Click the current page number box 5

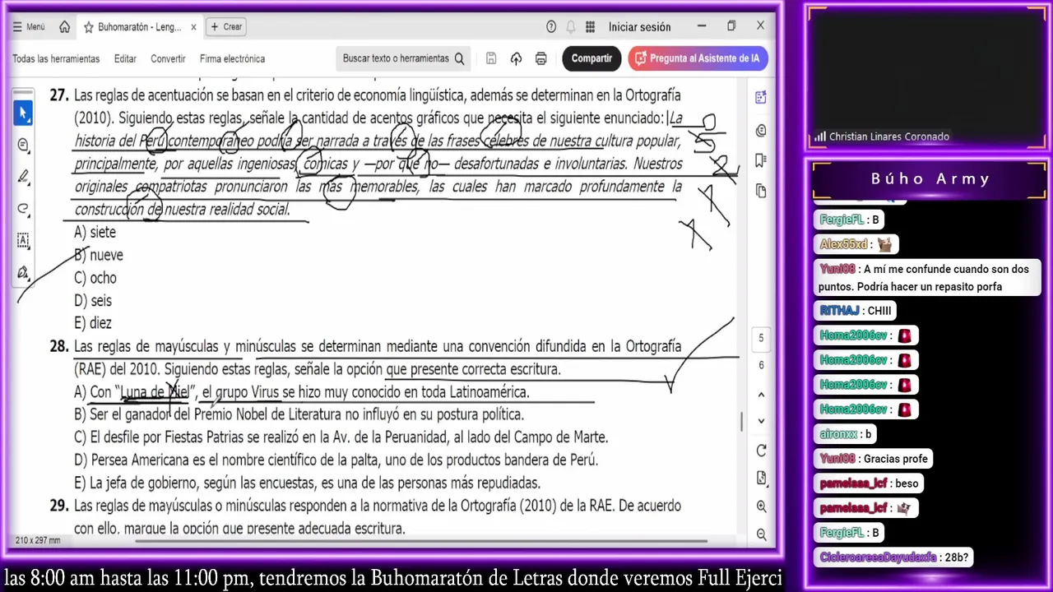pyautogui.click(x=761, y=338)
